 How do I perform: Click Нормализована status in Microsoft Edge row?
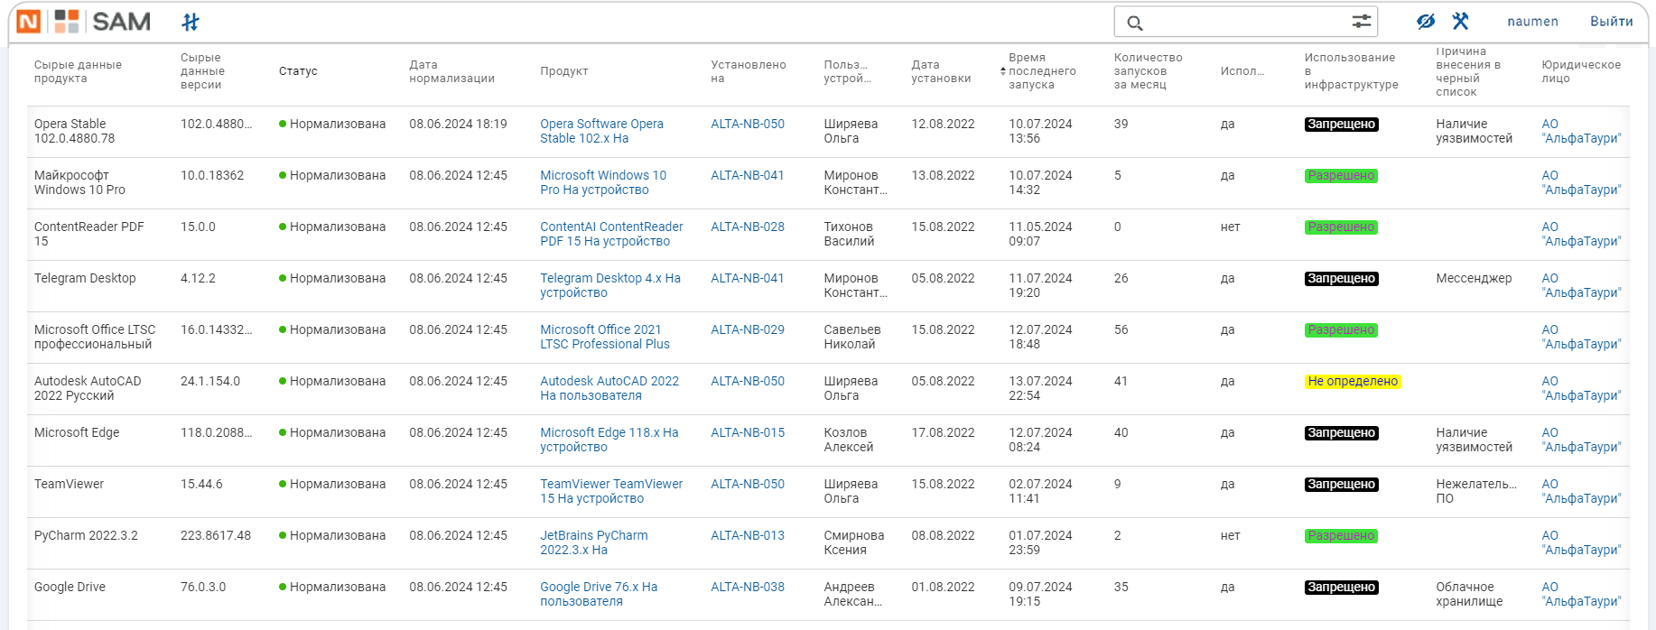point(332,432)
